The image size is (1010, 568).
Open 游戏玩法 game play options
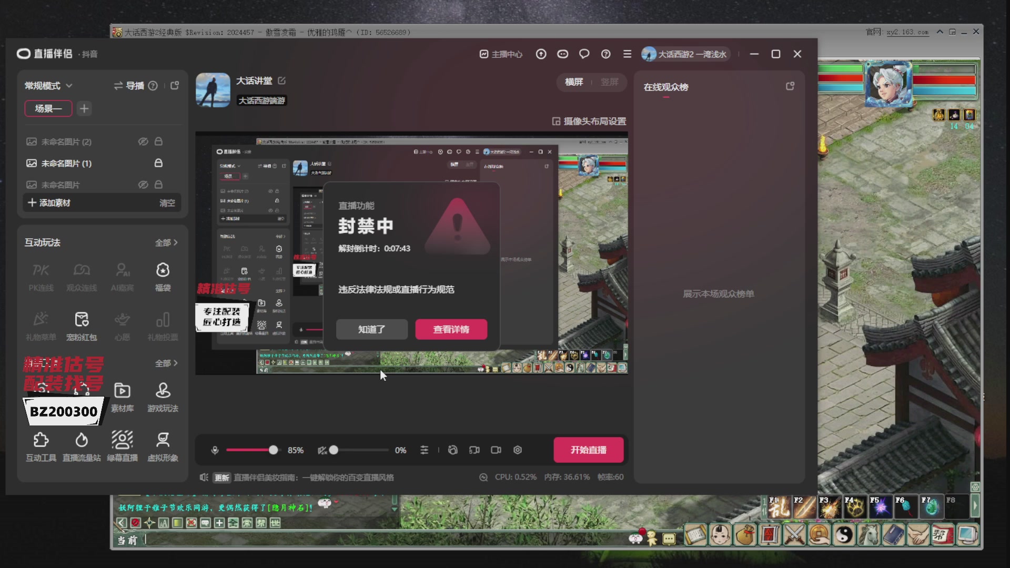pyautogui.click(x=163, y=397)
